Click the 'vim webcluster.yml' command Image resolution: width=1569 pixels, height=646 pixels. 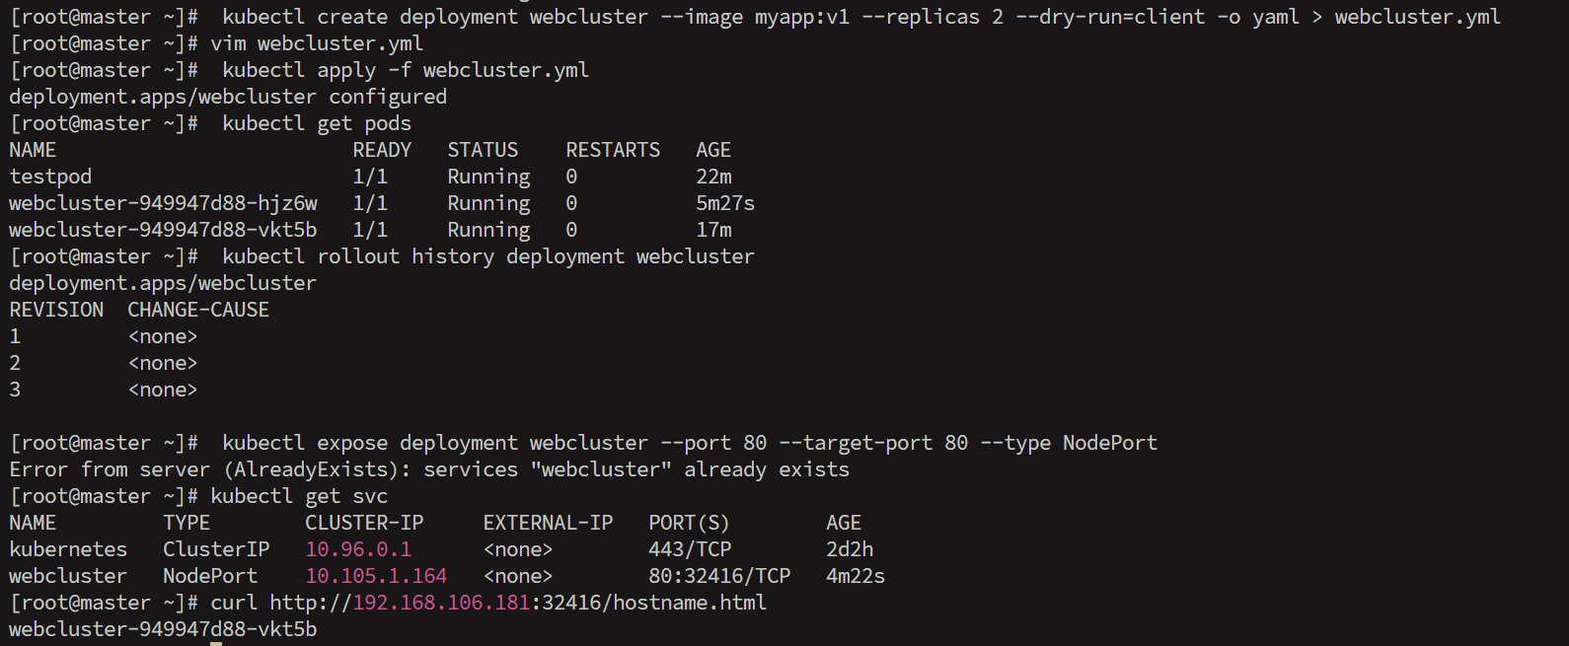pyautogui.click(x=317, y=43)
